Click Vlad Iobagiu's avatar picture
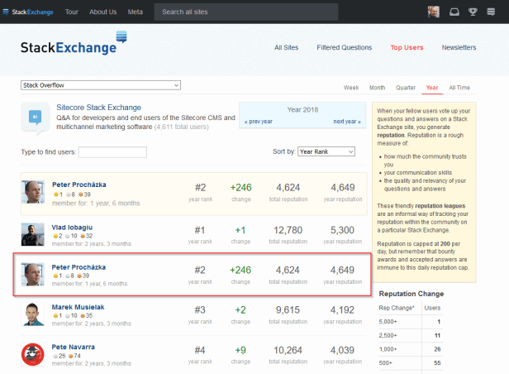This screenshot has height=374, width=509. pos(33,234)
